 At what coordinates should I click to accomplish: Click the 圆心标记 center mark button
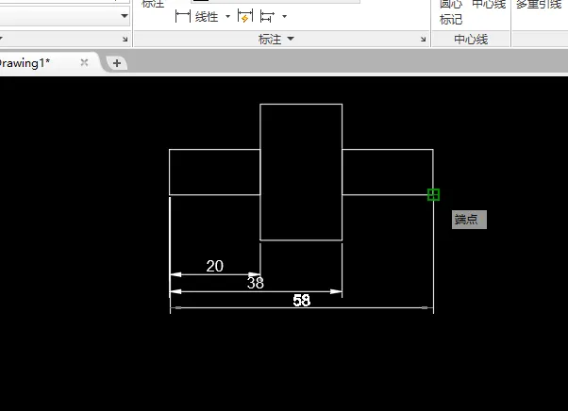coord(451,10)
